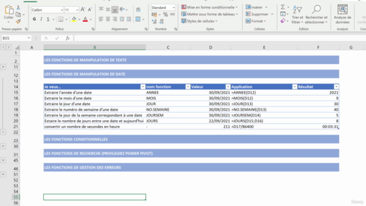Click the borders icon
366x206 pixels.
(x=61, y=19)
